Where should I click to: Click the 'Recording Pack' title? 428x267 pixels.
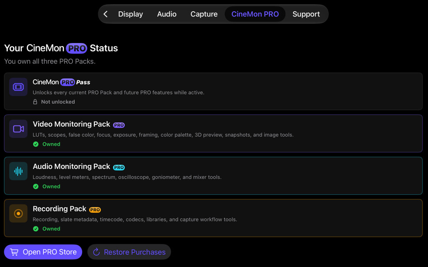pos(60,209)
